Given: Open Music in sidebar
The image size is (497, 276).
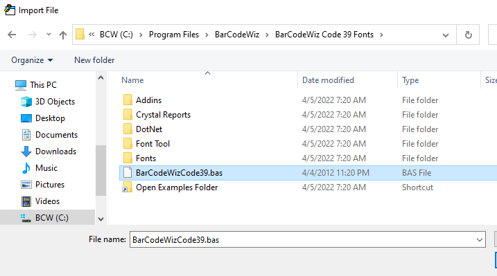Looking at the screenshot, I should click(46, 168).
